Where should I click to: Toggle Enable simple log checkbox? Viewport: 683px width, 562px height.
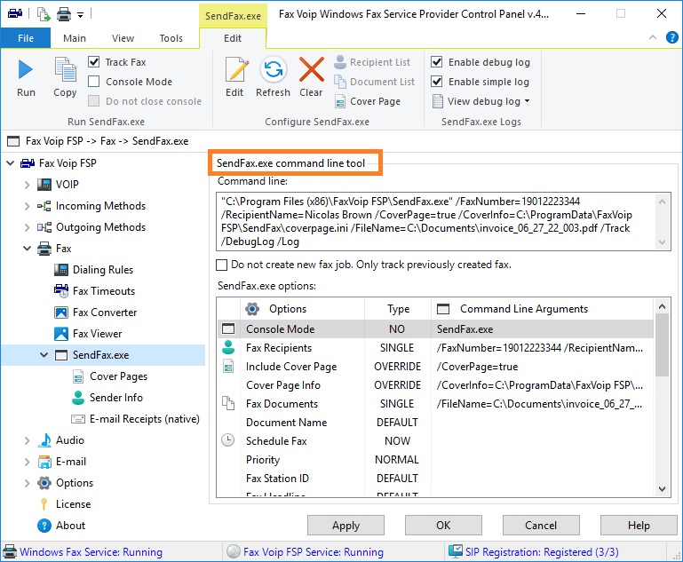point(436,82)
